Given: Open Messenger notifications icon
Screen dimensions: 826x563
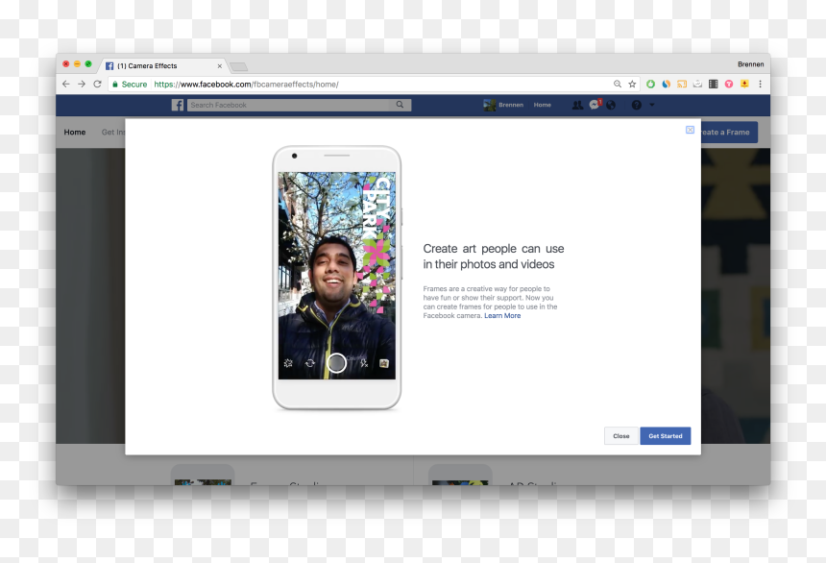Looking at the screenshot, I should [x=595, y=105].
